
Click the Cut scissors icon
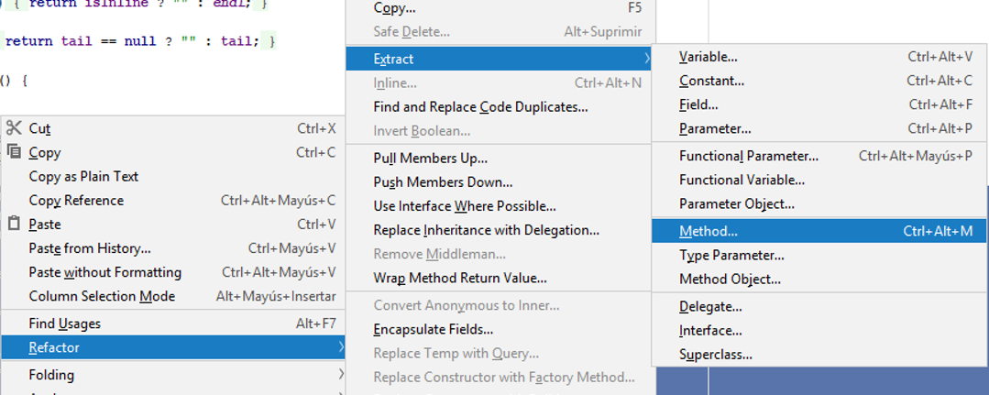click(14, 128)
